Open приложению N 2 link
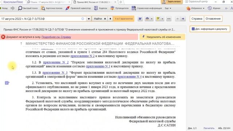 pyautogui.click(x=83, y=56)
